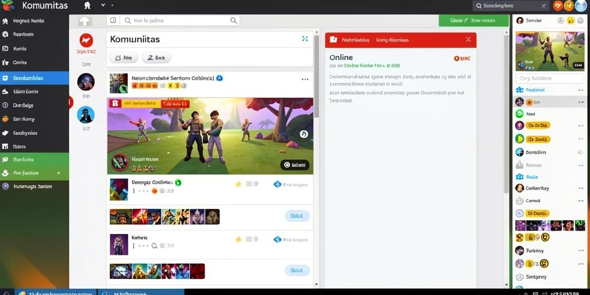The image size is (590, 295).
Task: Switch to second tab in red panel header
Action: 393,40
